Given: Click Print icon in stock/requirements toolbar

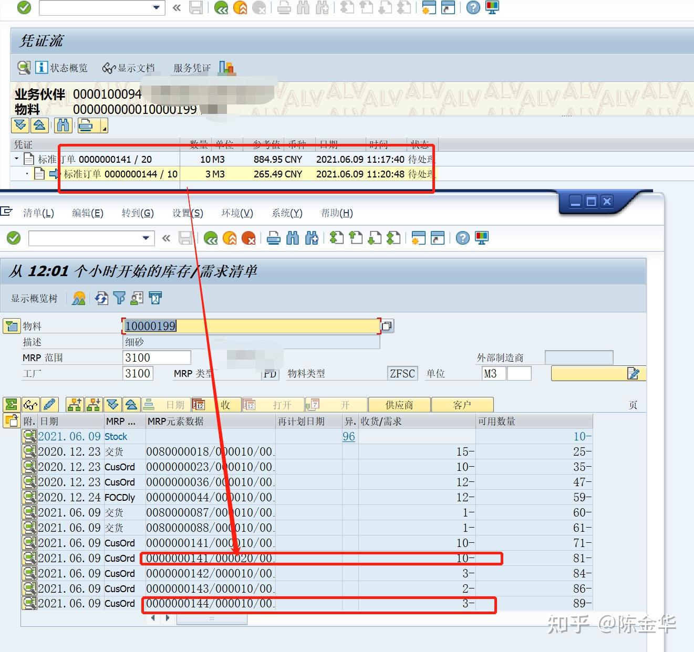Looking at the screenshot, I should [274, 238].
